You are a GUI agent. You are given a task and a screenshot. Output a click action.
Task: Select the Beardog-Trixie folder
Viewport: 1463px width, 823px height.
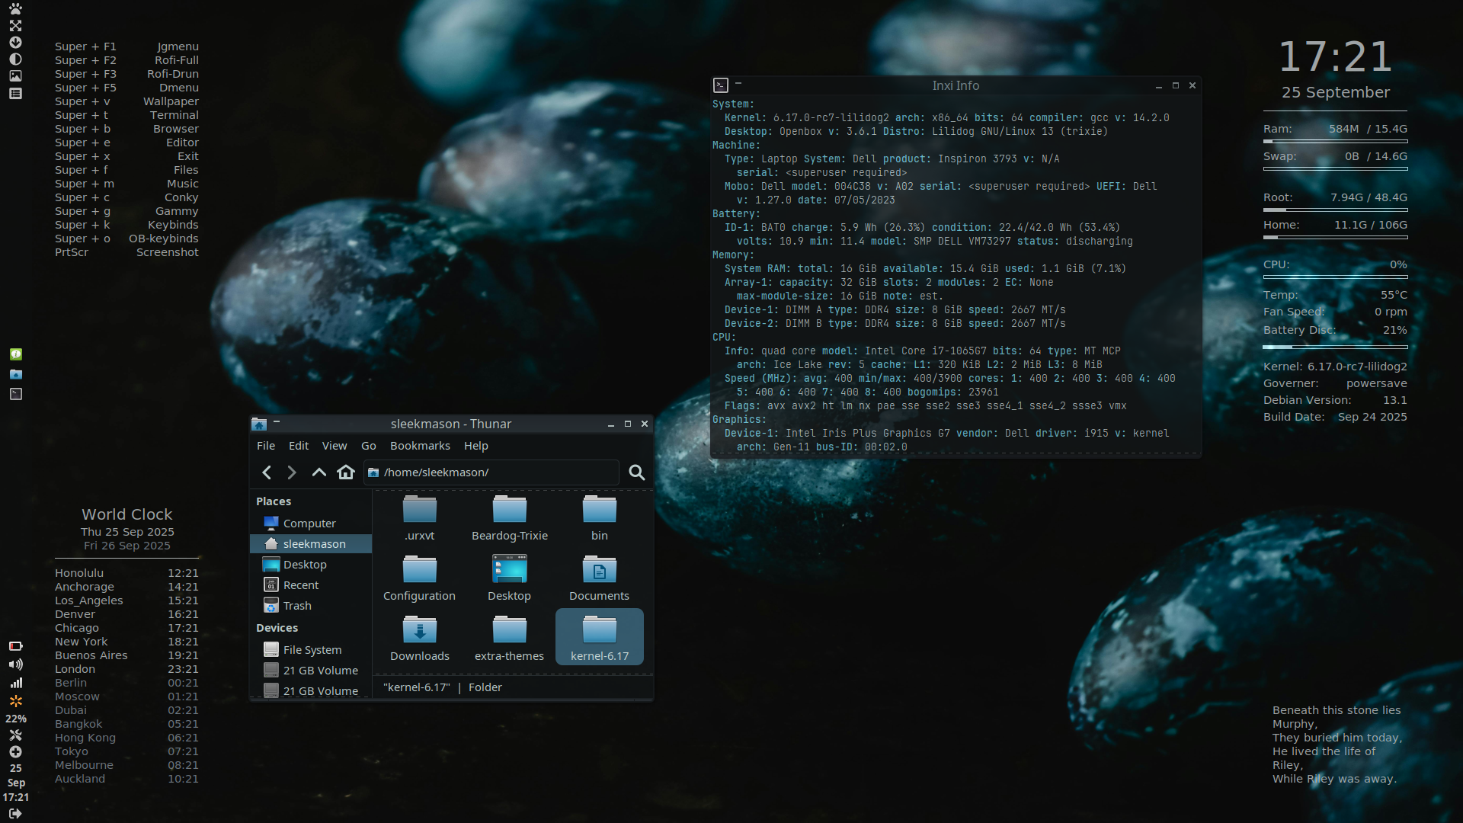point(509,518)
